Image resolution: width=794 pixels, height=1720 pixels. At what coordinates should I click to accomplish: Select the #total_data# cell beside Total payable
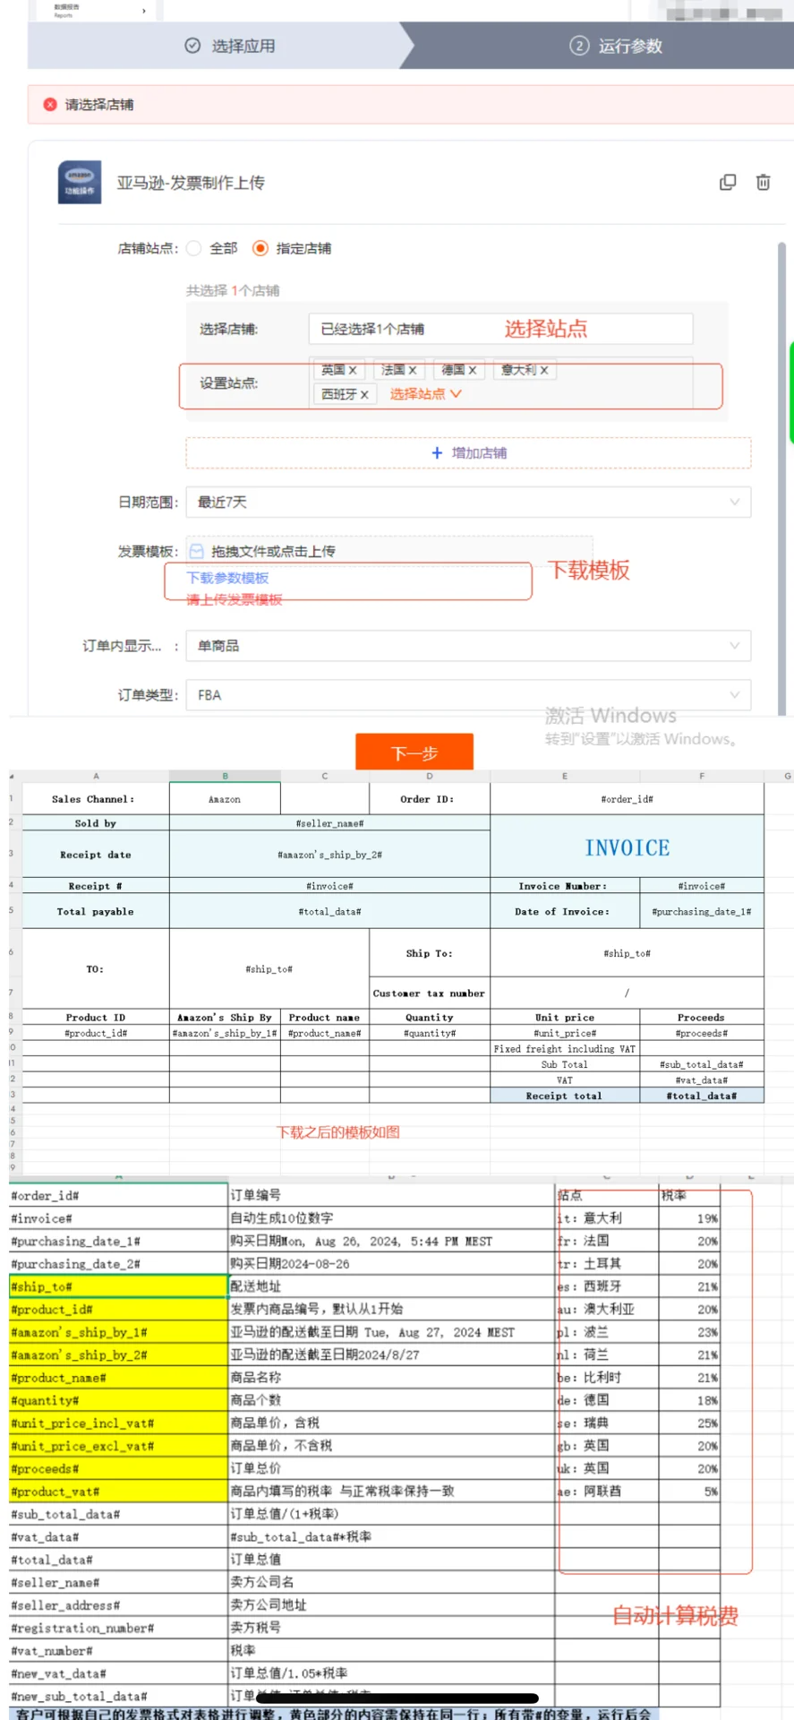329,911
